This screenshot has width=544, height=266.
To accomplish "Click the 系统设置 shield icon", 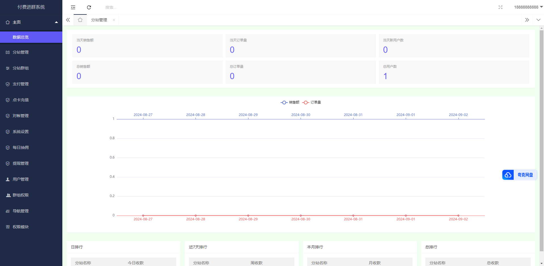I will [8, 132].
